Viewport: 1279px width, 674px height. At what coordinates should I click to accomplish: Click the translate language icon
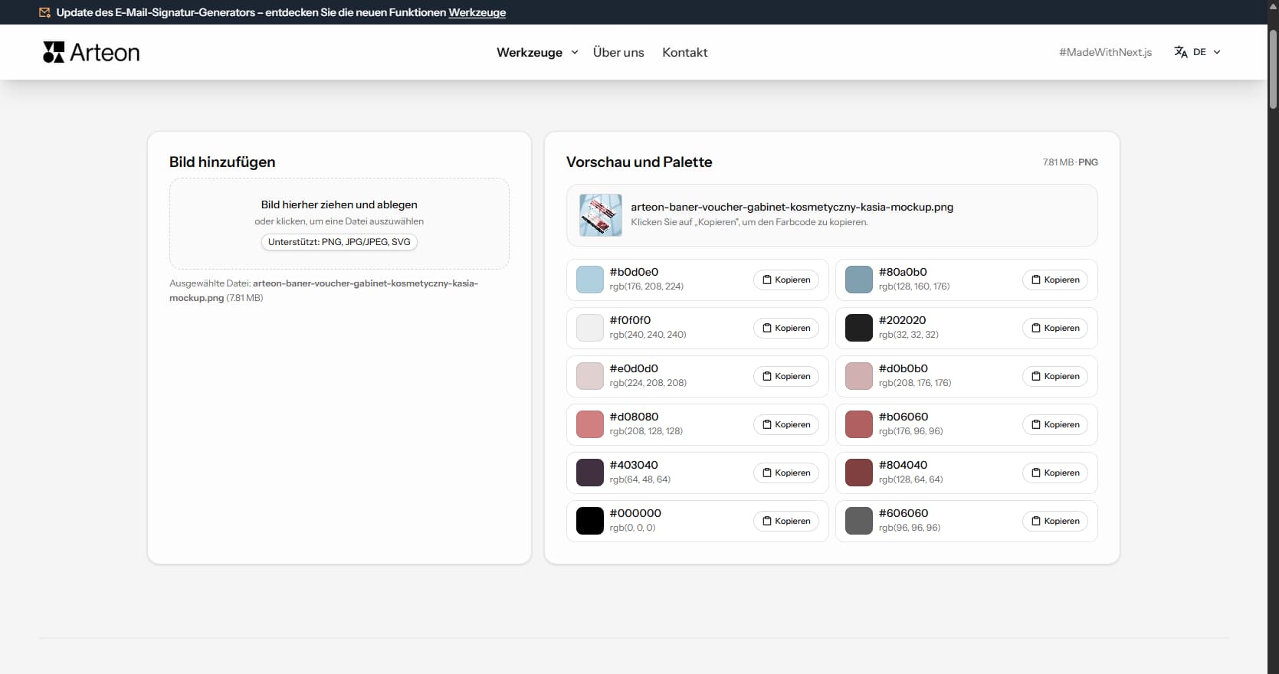pyautogui.click(x=1180, y=52)
